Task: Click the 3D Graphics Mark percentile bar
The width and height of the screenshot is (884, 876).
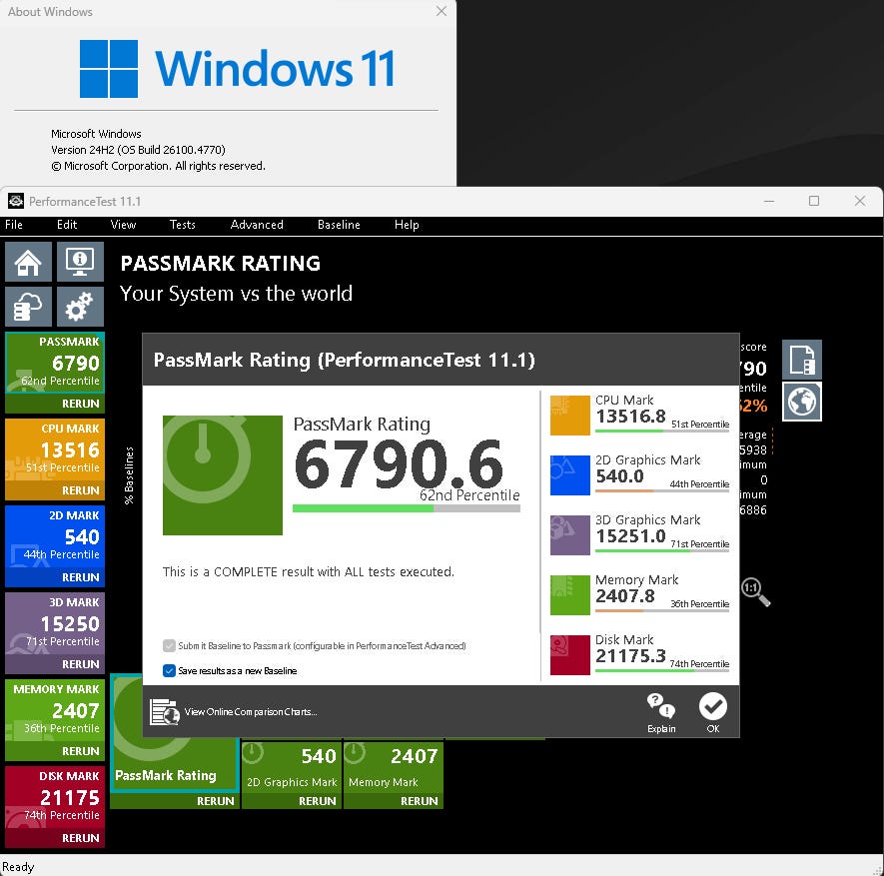Action: tap(662, 550)
